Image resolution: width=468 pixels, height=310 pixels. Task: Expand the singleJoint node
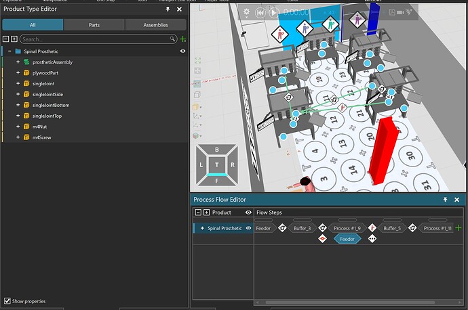tap(18, 83)
